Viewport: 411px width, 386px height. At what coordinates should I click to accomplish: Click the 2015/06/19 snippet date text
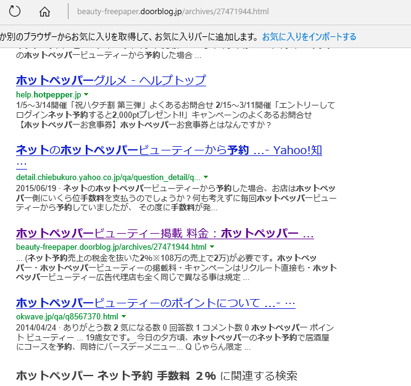point(36,188)
